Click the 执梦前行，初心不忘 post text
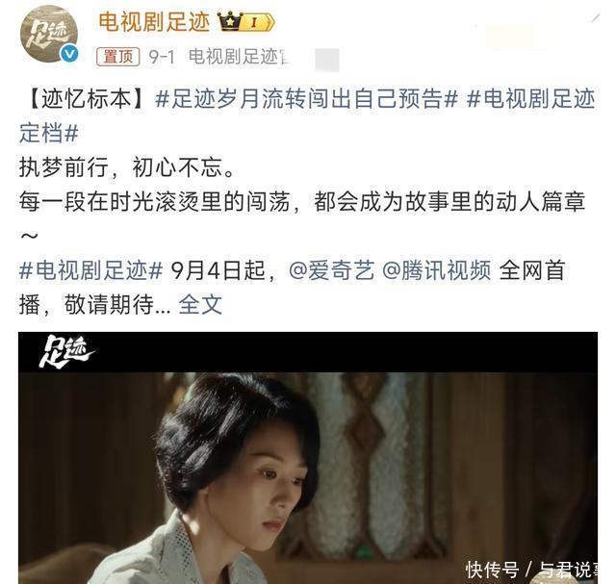 128,166
